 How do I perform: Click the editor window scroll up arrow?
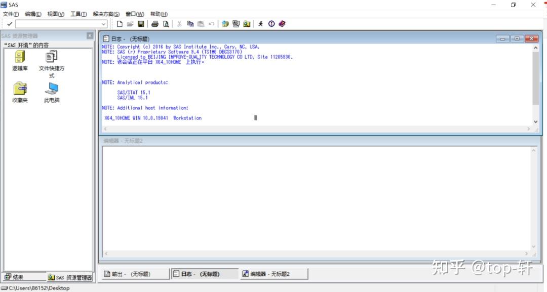pyautogui.click(x=533, y=150)
